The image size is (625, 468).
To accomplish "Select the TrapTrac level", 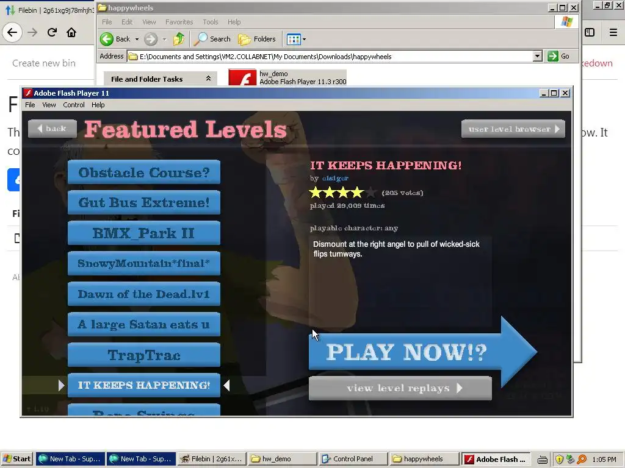I will click(x=144, y=355).
